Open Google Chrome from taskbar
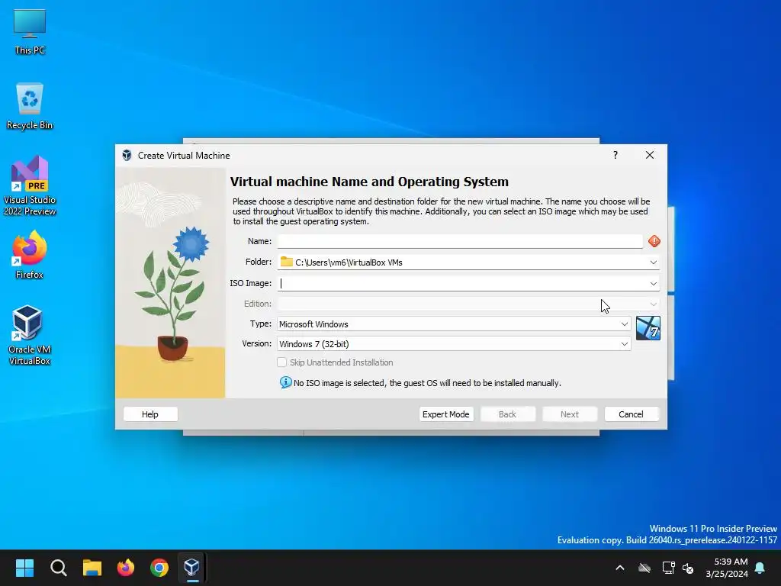Viewport: 781px width, 586px height. point(159,568)
